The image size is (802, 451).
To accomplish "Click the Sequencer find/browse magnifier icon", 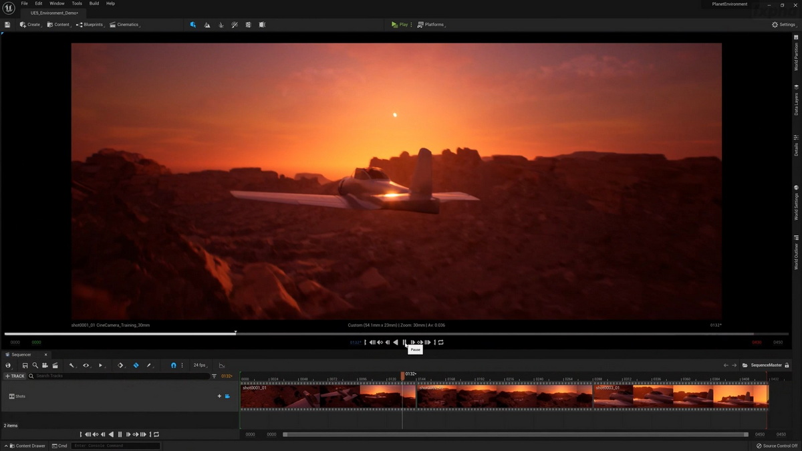I will (x=35, y=365).
